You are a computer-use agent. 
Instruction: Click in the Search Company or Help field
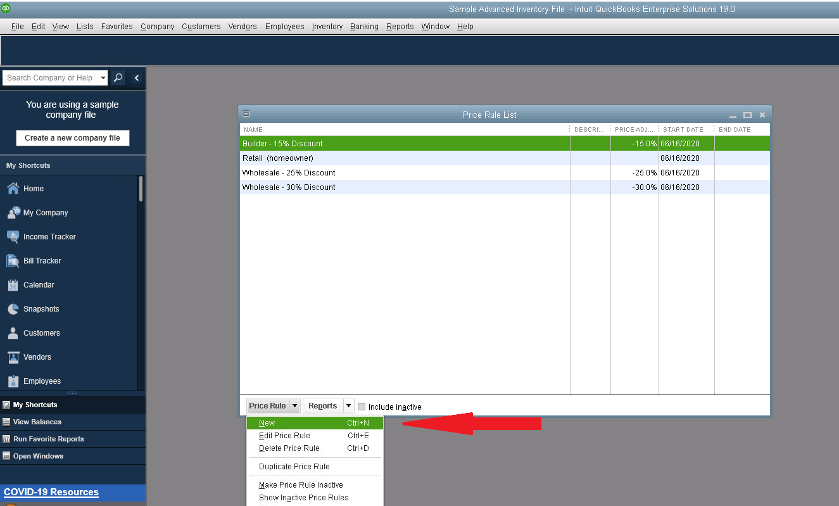[51, 78]
